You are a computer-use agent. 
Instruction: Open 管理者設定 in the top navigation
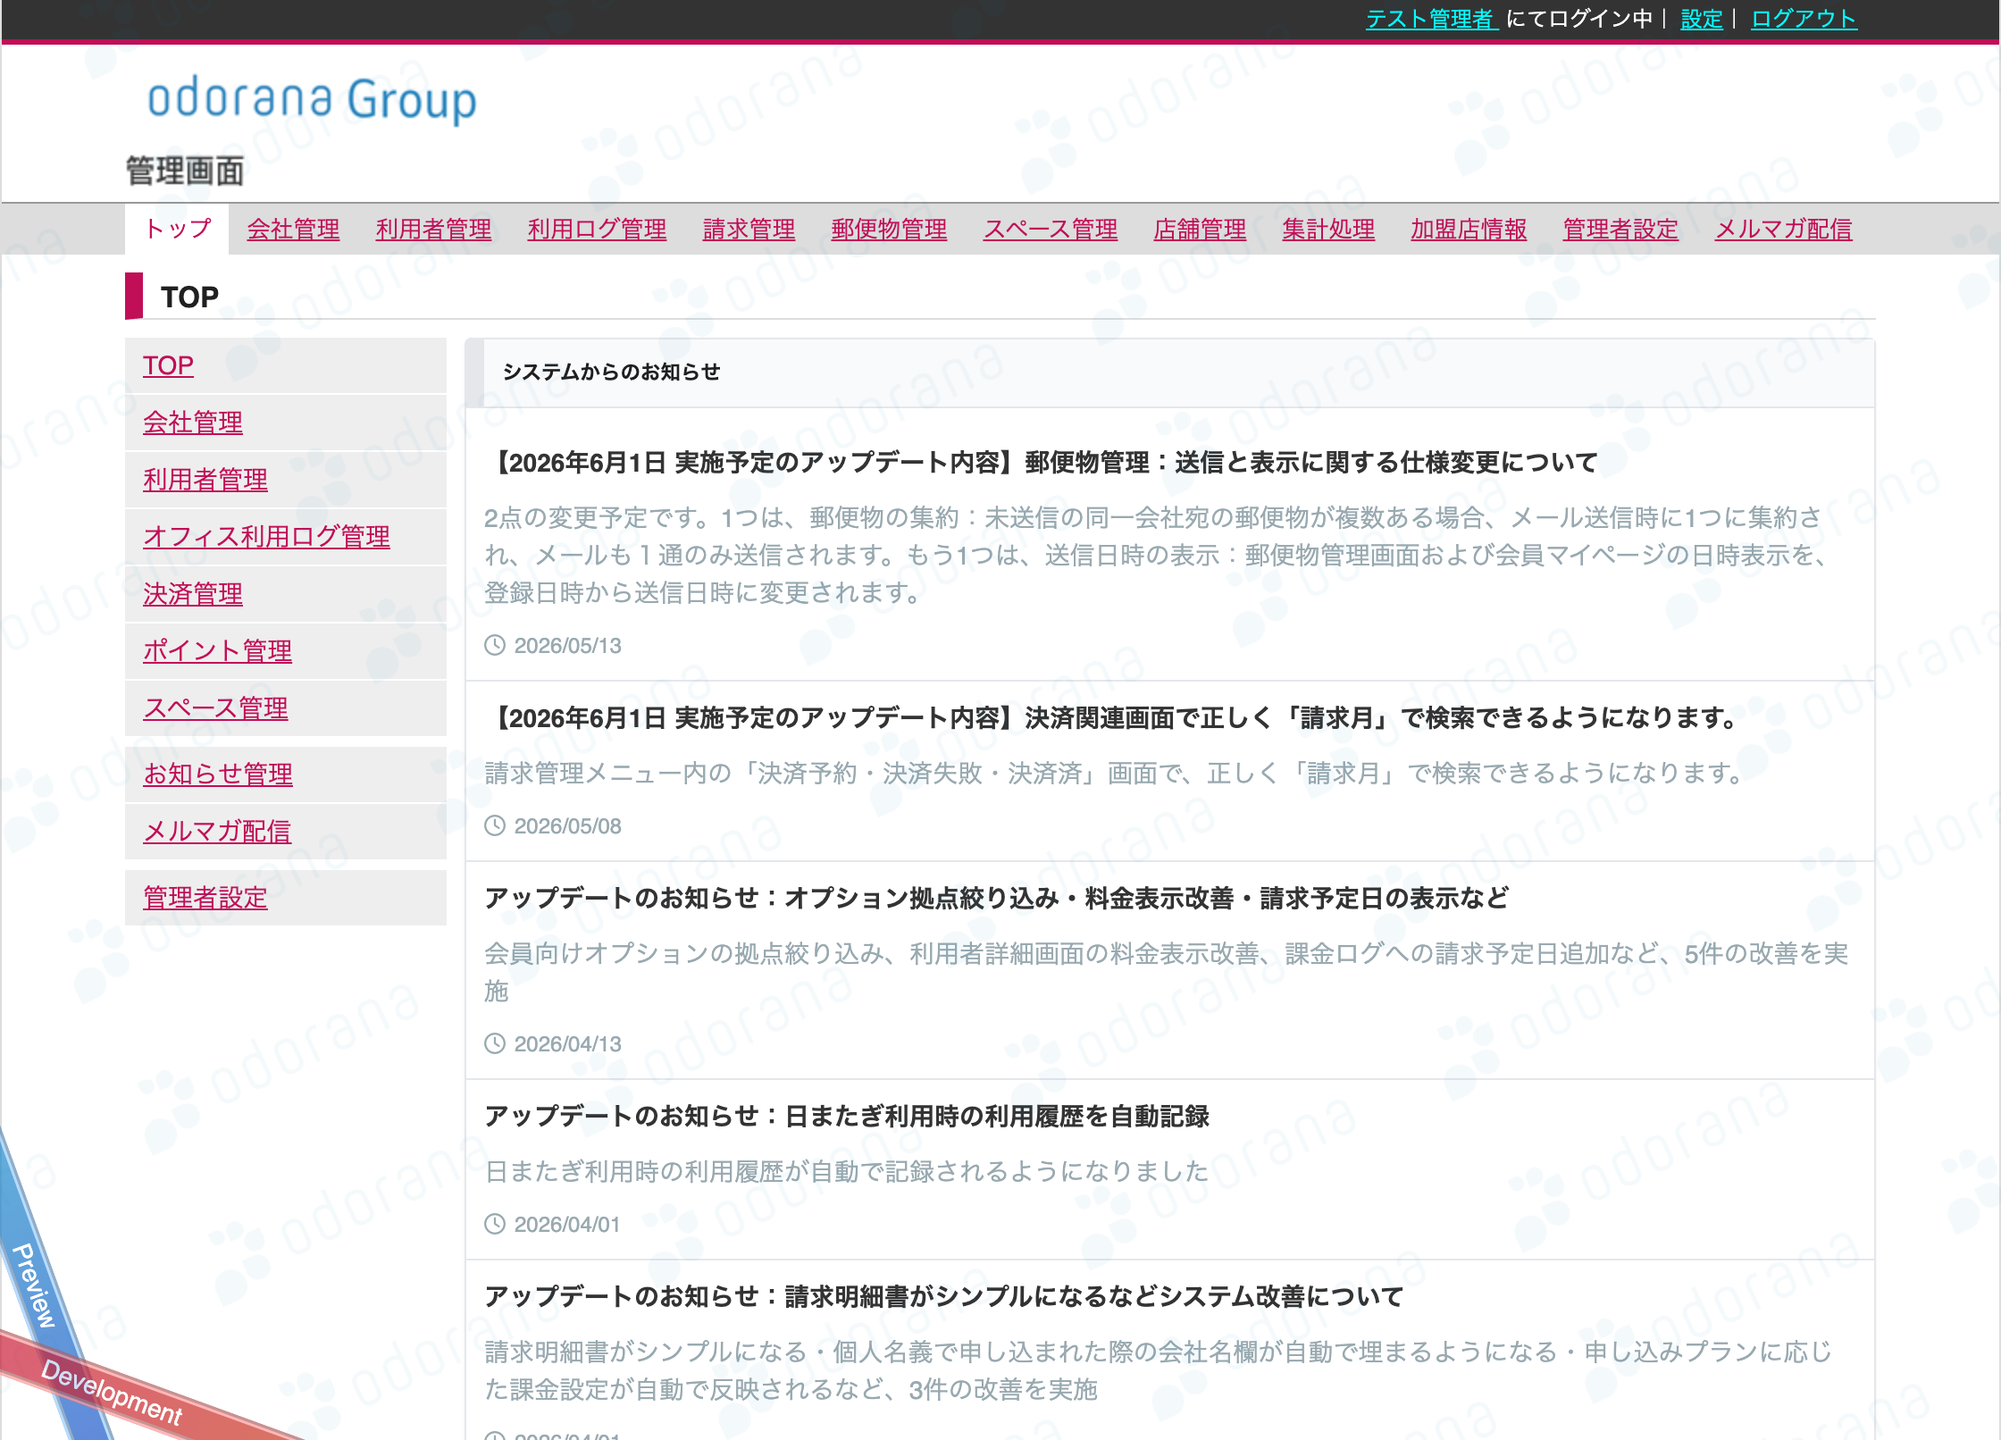[1620, 230]
